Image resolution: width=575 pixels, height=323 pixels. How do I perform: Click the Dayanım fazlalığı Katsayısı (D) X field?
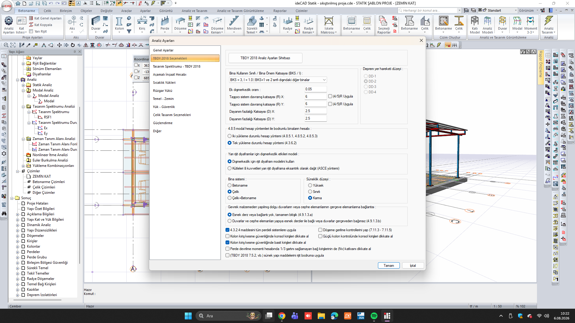tap(316, 111)
